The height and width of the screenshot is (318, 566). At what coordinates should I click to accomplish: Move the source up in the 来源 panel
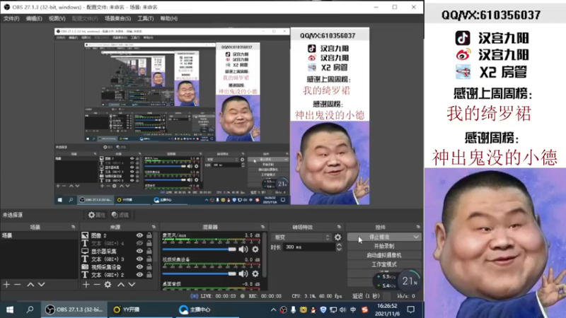(121, 285)
